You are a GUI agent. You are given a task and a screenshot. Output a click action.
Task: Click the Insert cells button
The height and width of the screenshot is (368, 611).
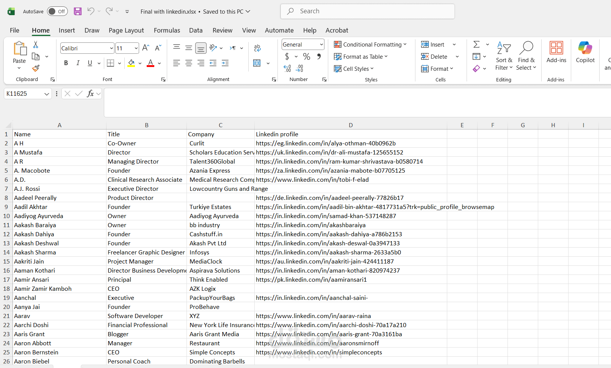click(432, 44)
